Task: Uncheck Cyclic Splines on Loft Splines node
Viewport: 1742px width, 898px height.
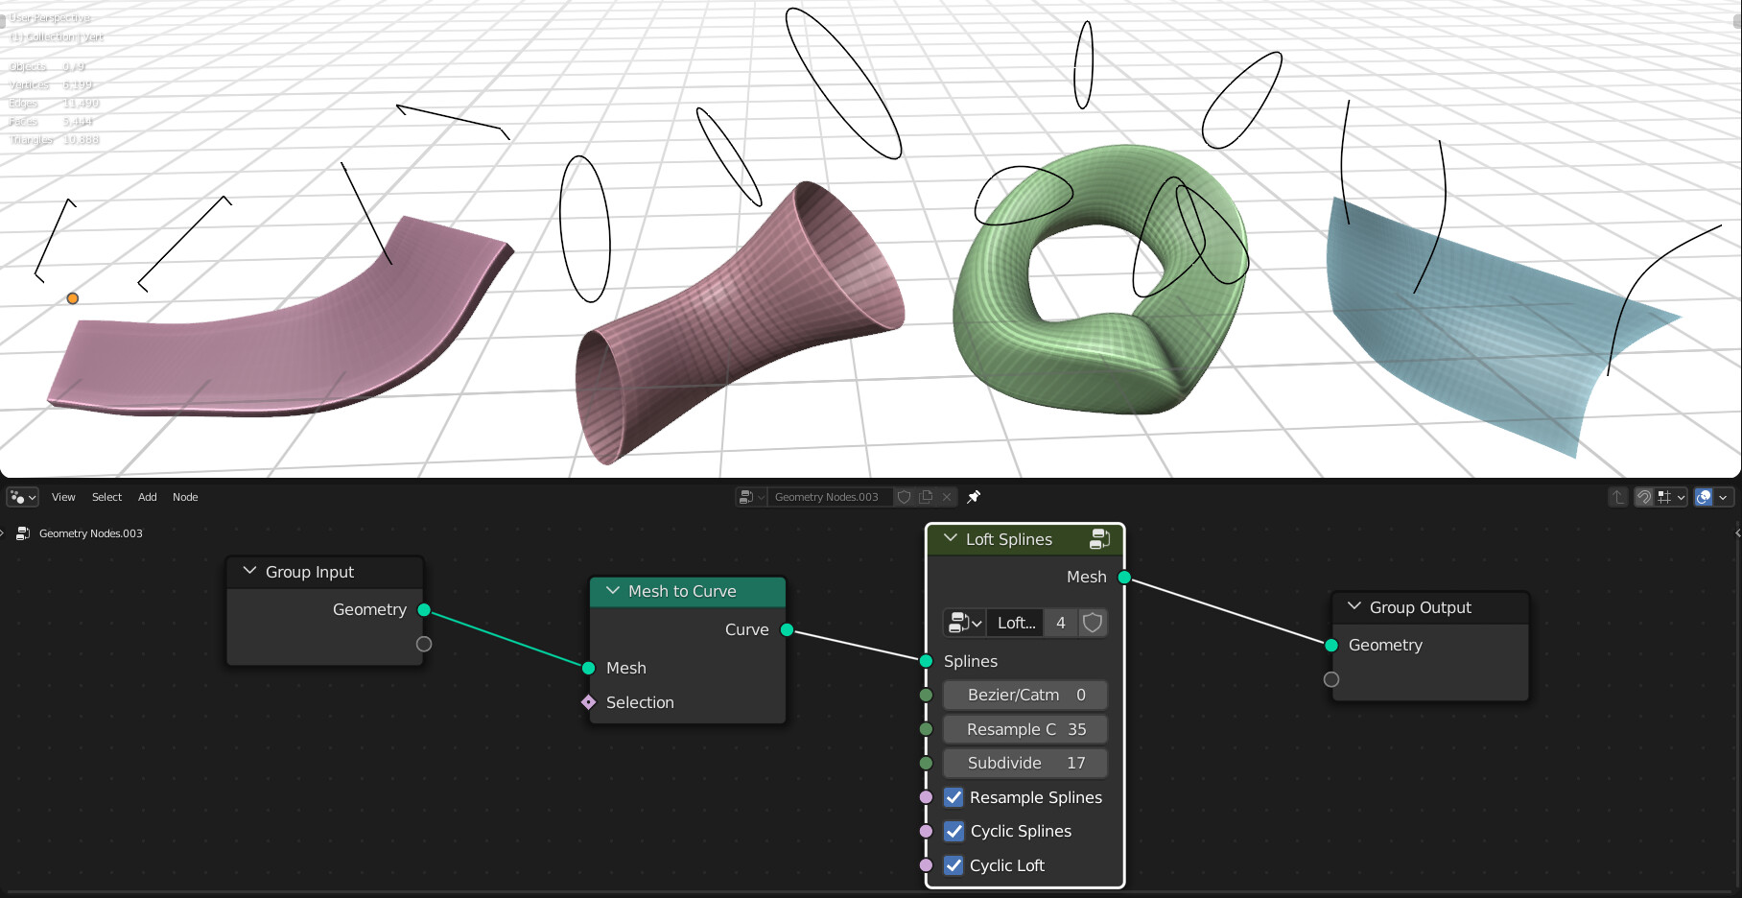Action: point(953,831)
